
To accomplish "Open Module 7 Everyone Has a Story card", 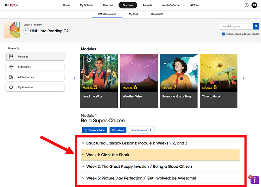I will click(x=179, y=81).
